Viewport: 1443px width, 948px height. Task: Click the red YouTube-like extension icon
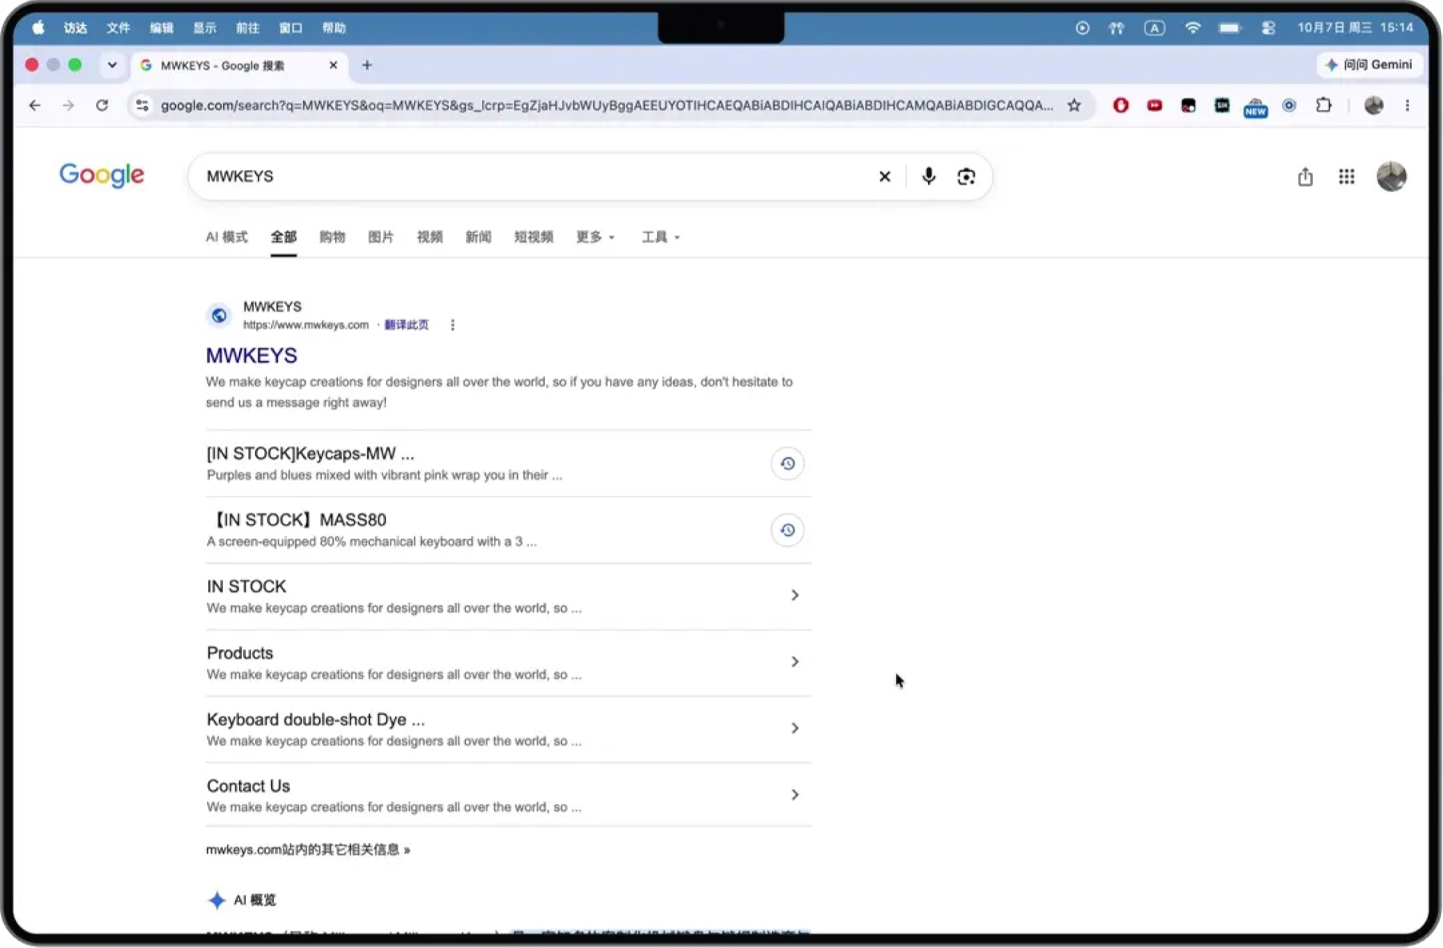1154,105
